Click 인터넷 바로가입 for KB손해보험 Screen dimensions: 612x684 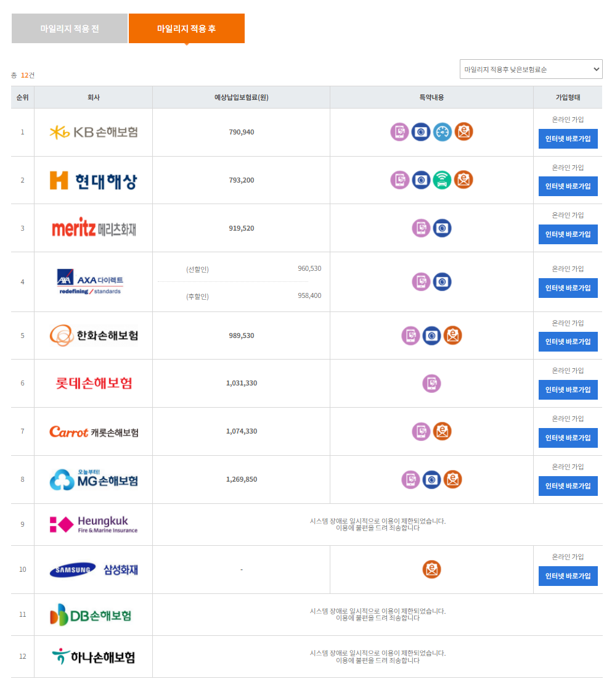(568, 139)
